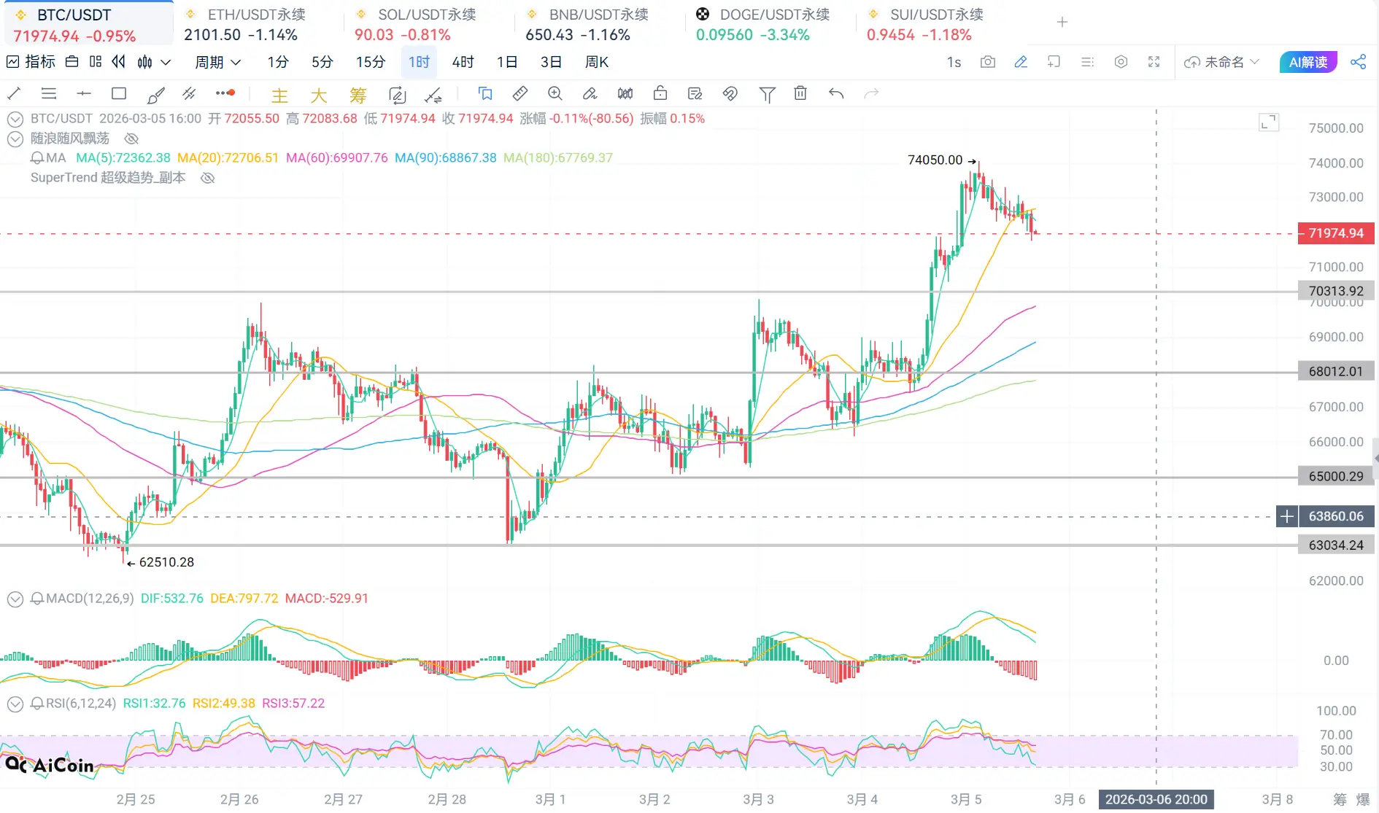
Task: Expand the right side panel arrow
Action: (1375, 459)
